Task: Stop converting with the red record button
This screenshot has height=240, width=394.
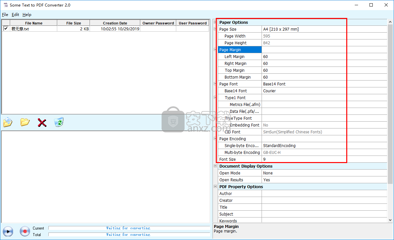Action: [25, 231]
